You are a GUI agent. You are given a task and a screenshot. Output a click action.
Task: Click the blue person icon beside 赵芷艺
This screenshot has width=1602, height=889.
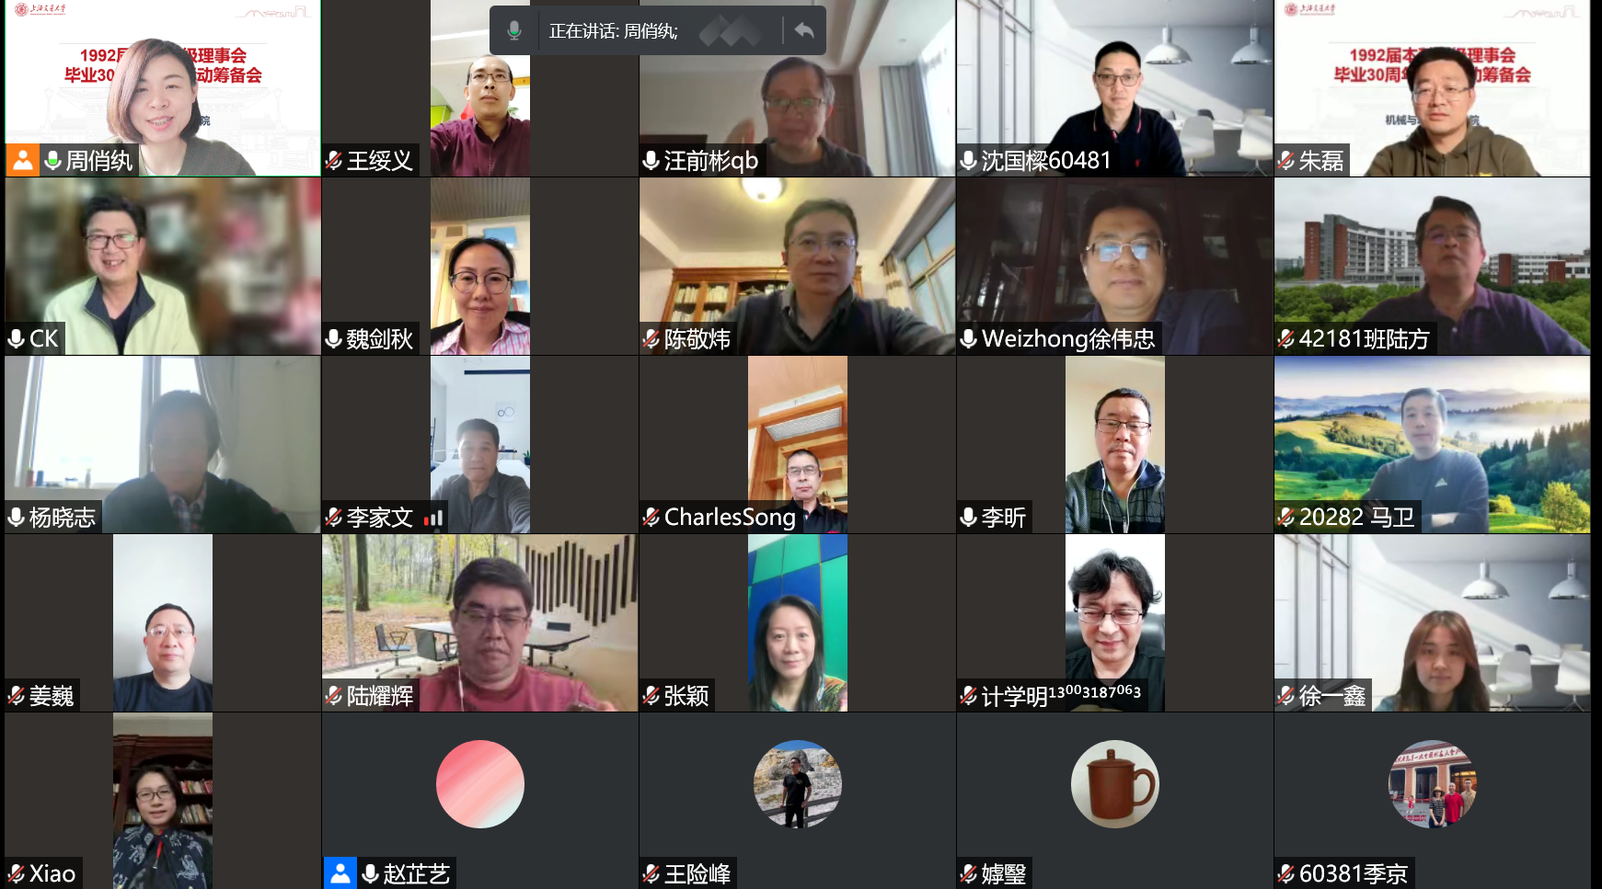click(340, 873)
